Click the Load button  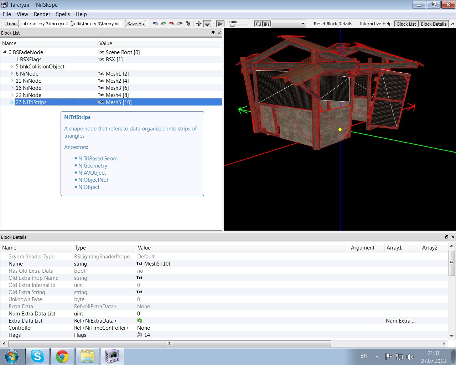[11, 24]
